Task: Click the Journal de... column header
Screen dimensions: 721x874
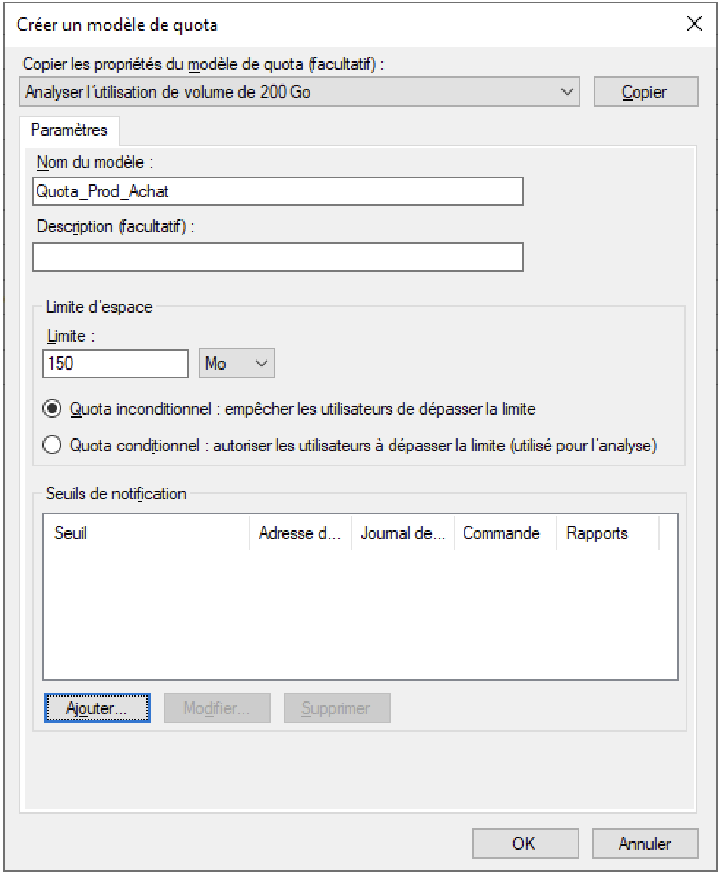Action: pos(402,533)
